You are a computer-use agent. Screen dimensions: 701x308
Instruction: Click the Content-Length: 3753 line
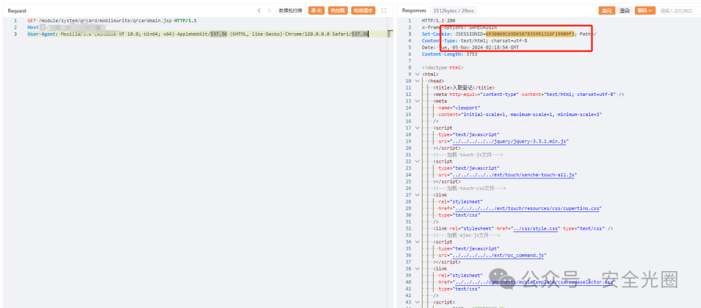click(x=449, y=54)
